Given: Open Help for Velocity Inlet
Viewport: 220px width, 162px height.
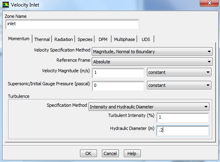Looking at the screenshot, I should click(x=132, y=153).
